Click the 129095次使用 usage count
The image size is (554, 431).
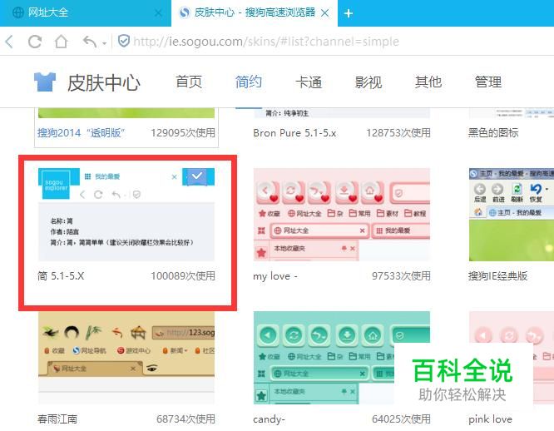coord(183,133)
